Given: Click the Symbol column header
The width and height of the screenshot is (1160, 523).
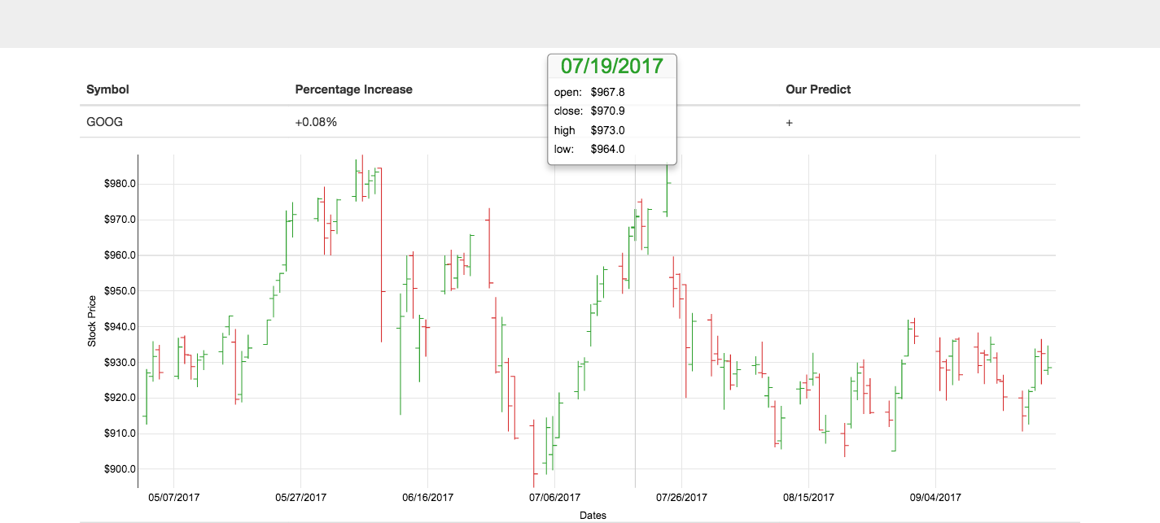Looking at the screenshot, I should (107, 89).
